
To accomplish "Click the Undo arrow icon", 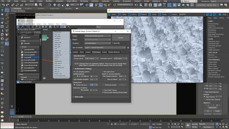I will coord(3,5).
